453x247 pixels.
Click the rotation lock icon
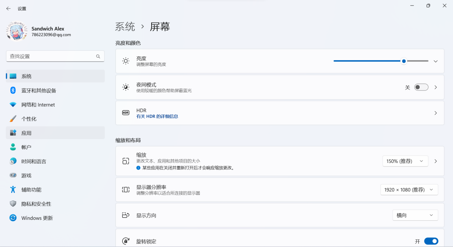125,241
